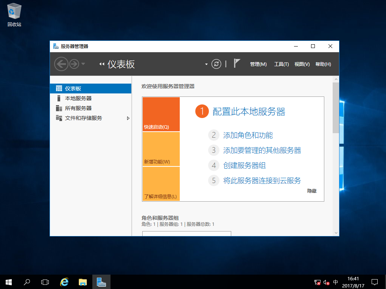Open File Explorer from the taskbar
The image size is (386, 289).
pos(83,282)
